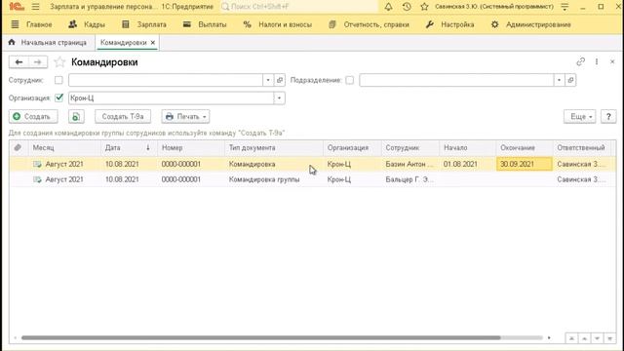This screenshot has height=351, width=624.
Task: Click the paperclip column header icon
Action: [18, 147]
